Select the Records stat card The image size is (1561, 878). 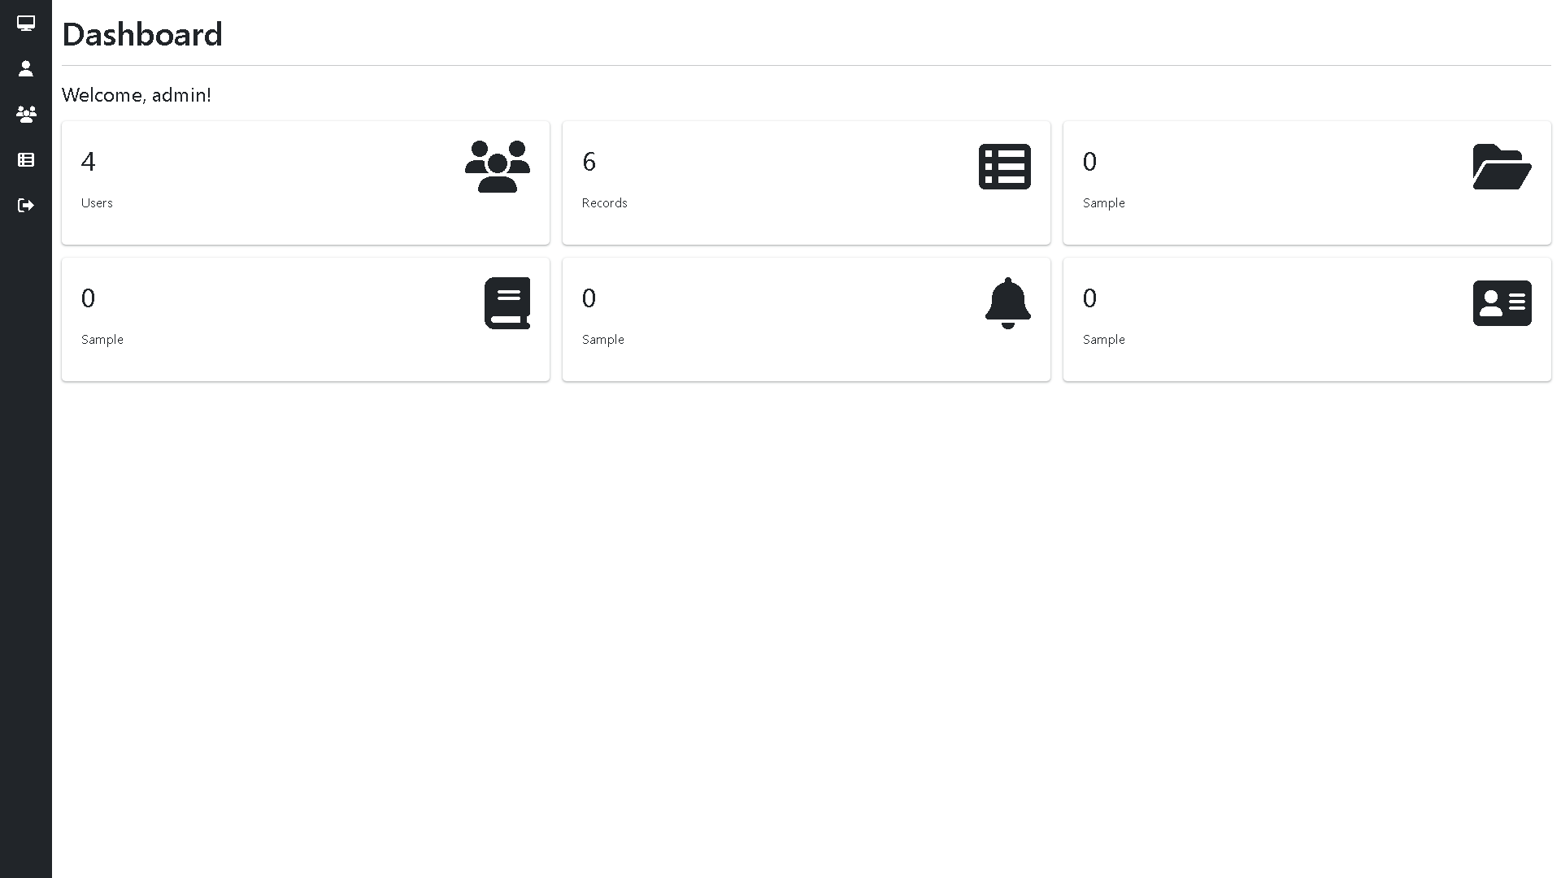point(807,182)
